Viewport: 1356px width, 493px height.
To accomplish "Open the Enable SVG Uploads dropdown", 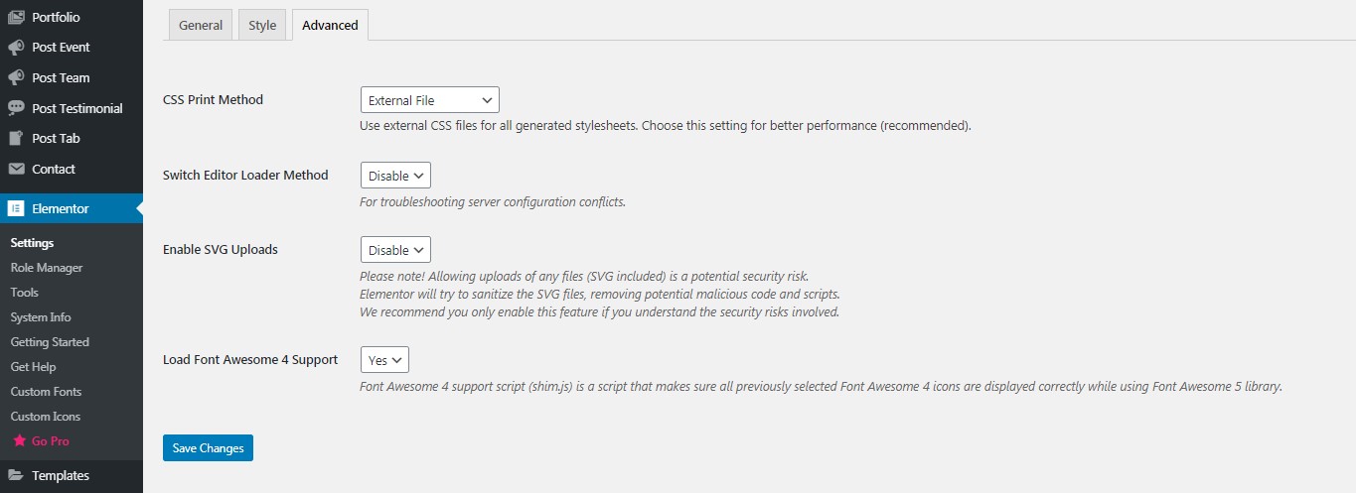I will (x=395, y=250).
